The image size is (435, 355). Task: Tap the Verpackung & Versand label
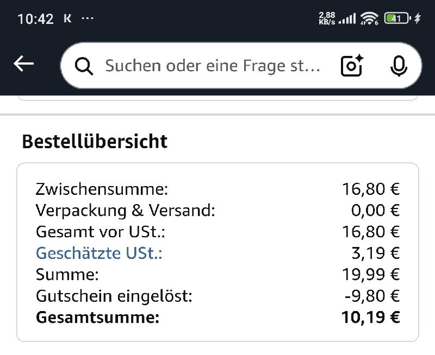[126, 211]
